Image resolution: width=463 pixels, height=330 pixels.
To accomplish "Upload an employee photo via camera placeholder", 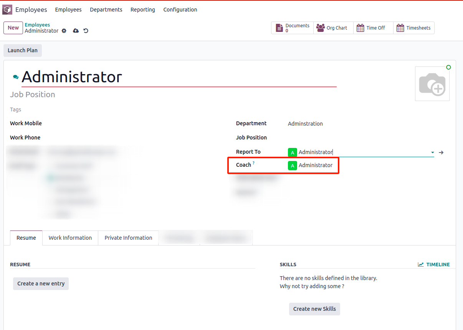I will point(432,84).
